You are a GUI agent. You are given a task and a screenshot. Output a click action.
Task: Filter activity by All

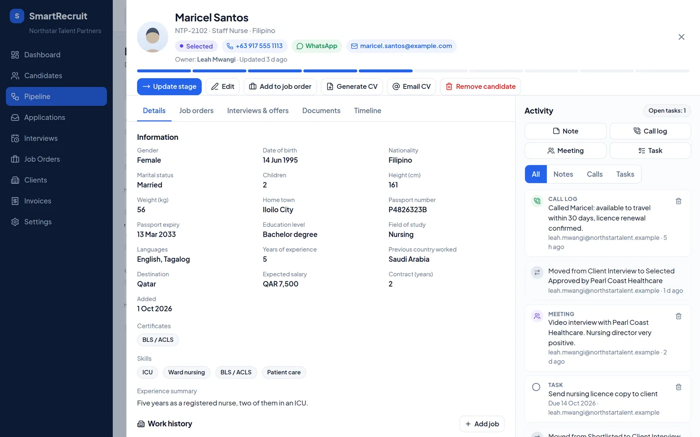(536, 174)
